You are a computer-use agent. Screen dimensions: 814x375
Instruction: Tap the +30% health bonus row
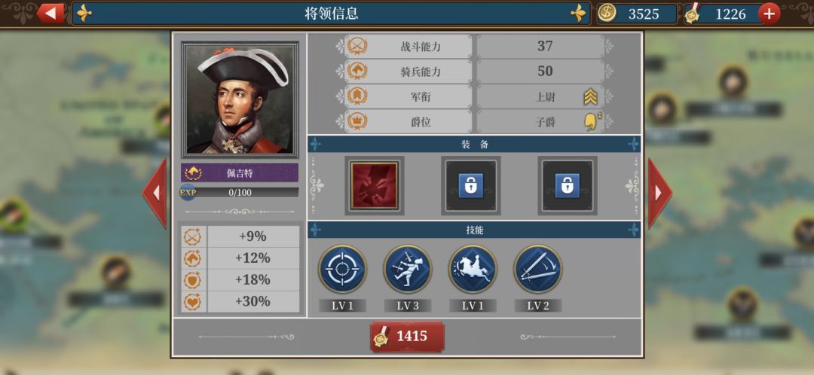[x=241, y=301]
